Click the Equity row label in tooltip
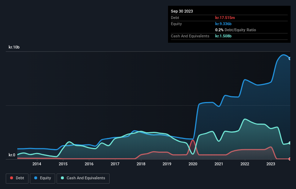296x189 pixels. pos(176,24)
